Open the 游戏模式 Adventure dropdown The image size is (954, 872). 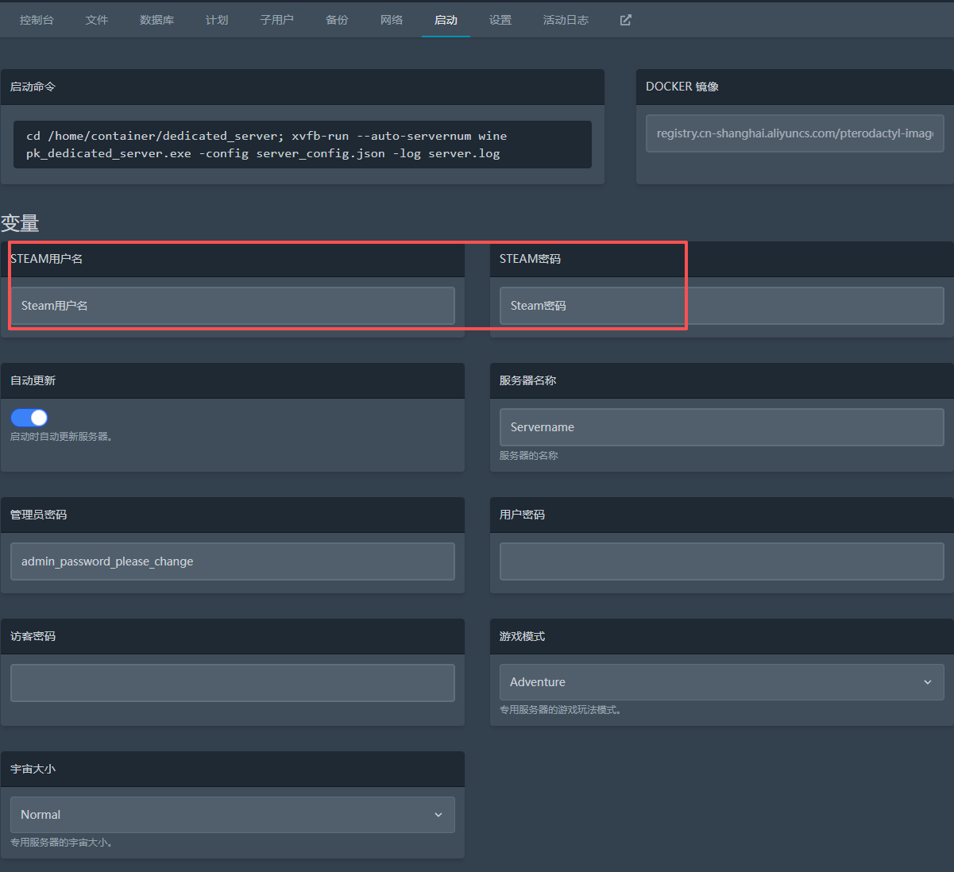point(721,682)
